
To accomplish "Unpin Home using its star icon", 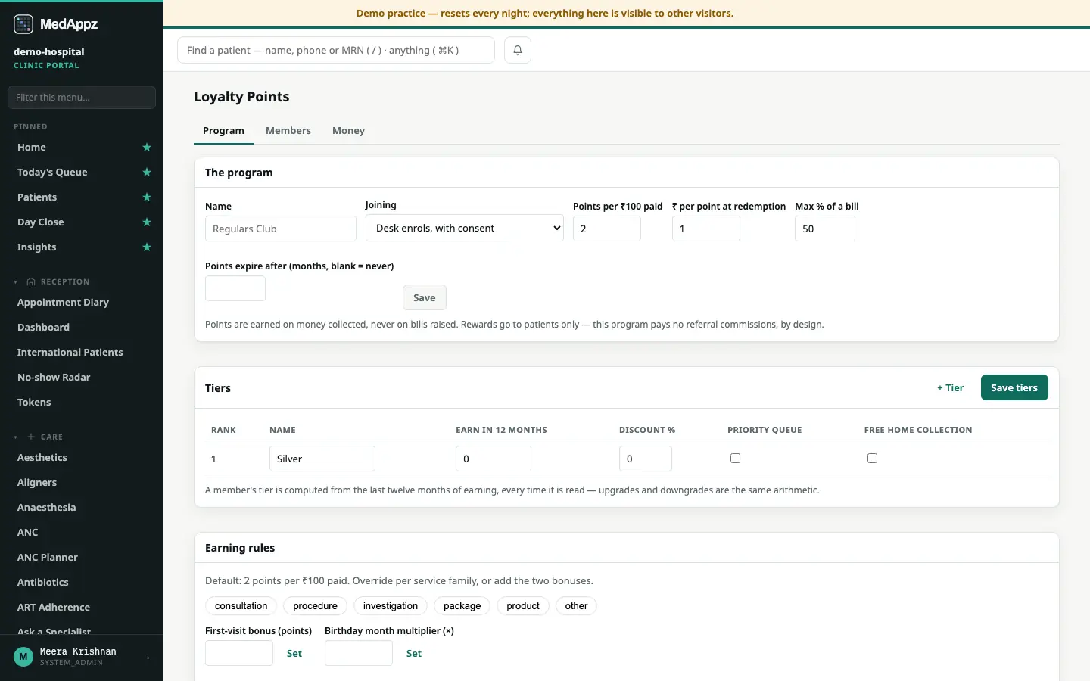I will pyautogui.click(x=147, y=148).
